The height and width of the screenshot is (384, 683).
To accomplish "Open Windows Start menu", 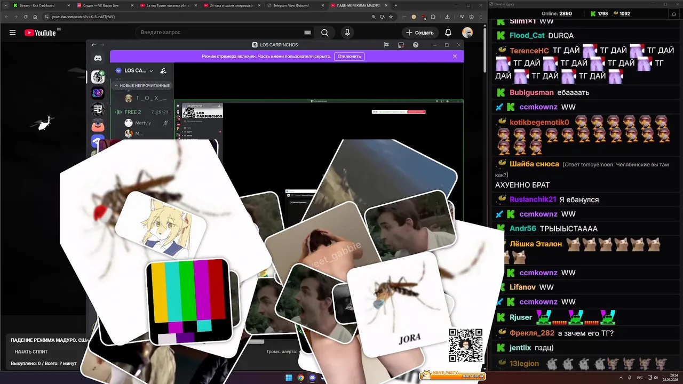I will 289,378.
